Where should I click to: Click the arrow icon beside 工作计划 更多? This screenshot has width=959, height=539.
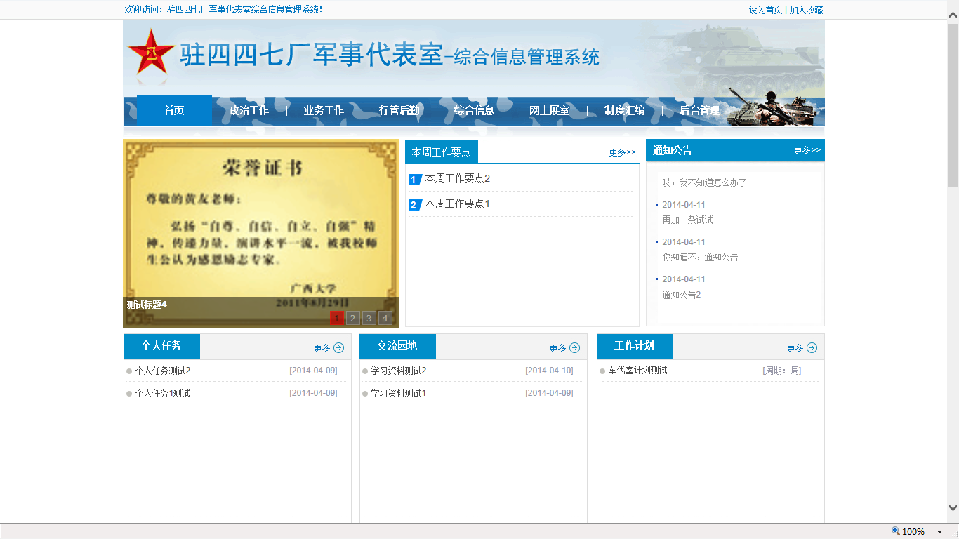[x=812, y=348]
